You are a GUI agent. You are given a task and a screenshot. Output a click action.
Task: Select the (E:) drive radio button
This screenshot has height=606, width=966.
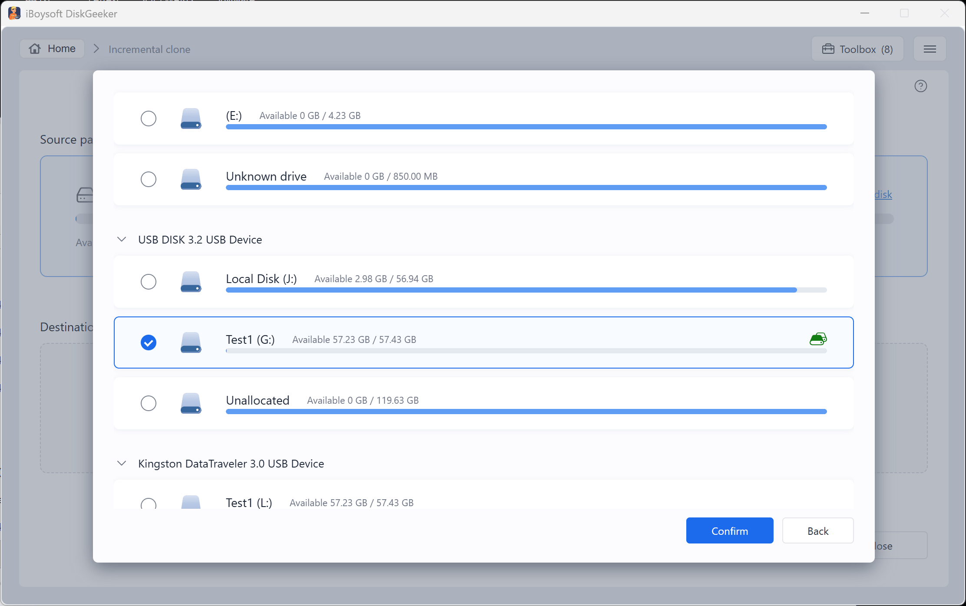coord(149,119)
